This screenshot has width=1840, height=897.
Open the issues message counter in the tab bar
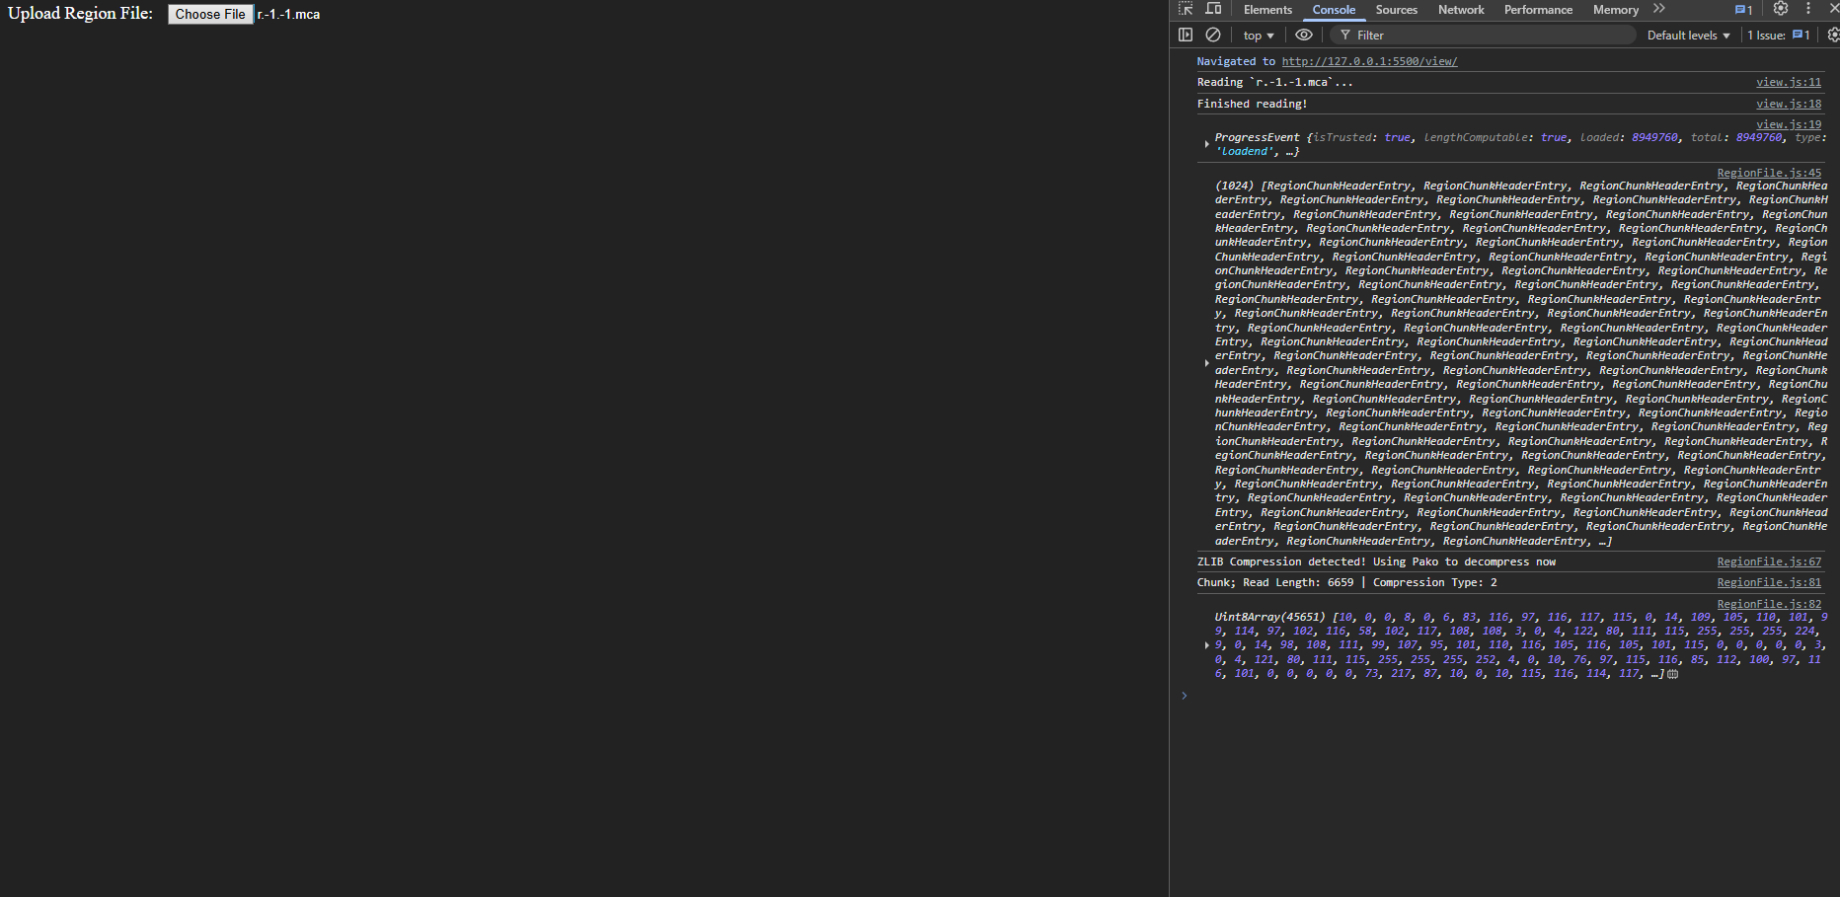point(1743,10)
